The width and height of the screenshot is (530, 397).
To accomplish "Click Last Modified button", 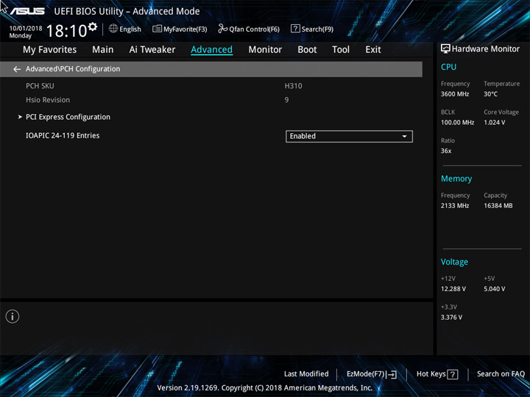I will pos(306,374).
